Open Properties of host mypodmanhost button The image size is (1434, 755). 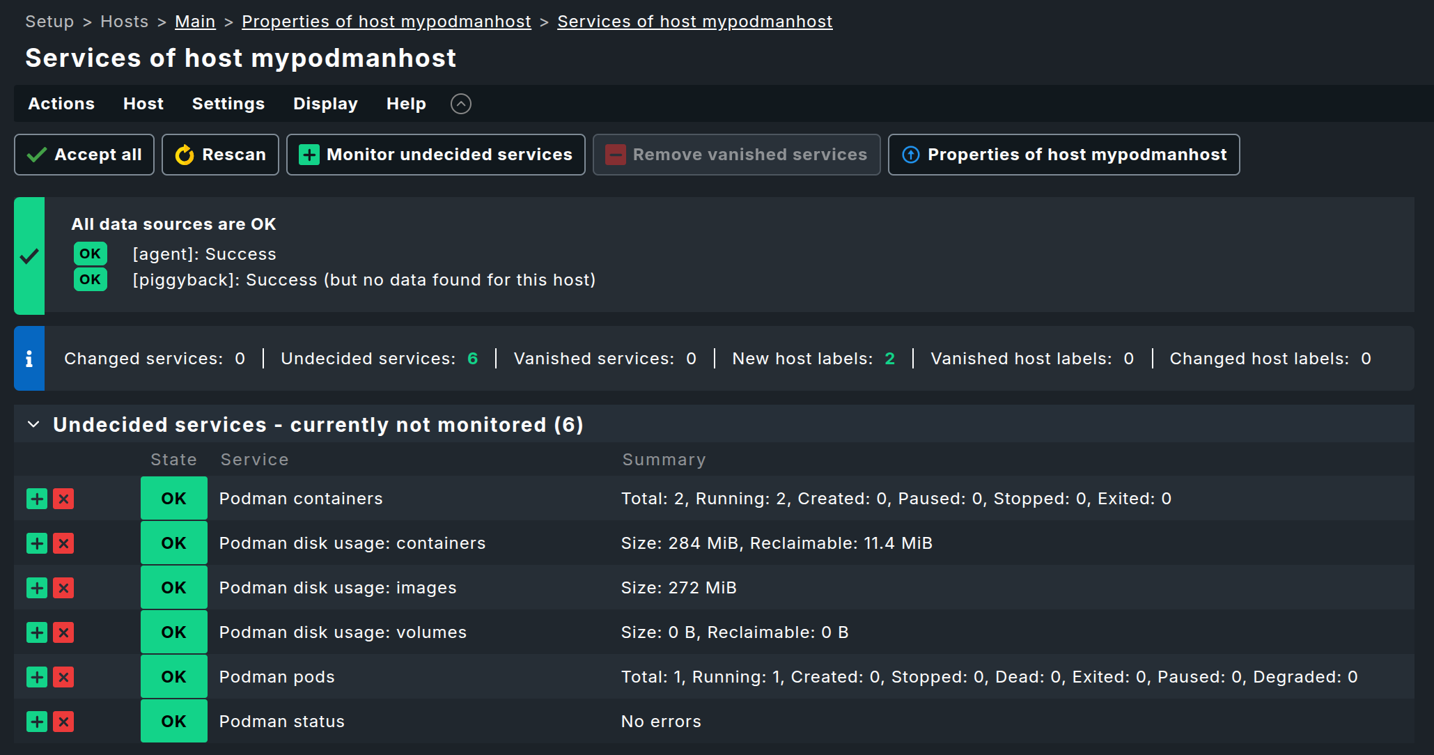tap(1063, 155)
